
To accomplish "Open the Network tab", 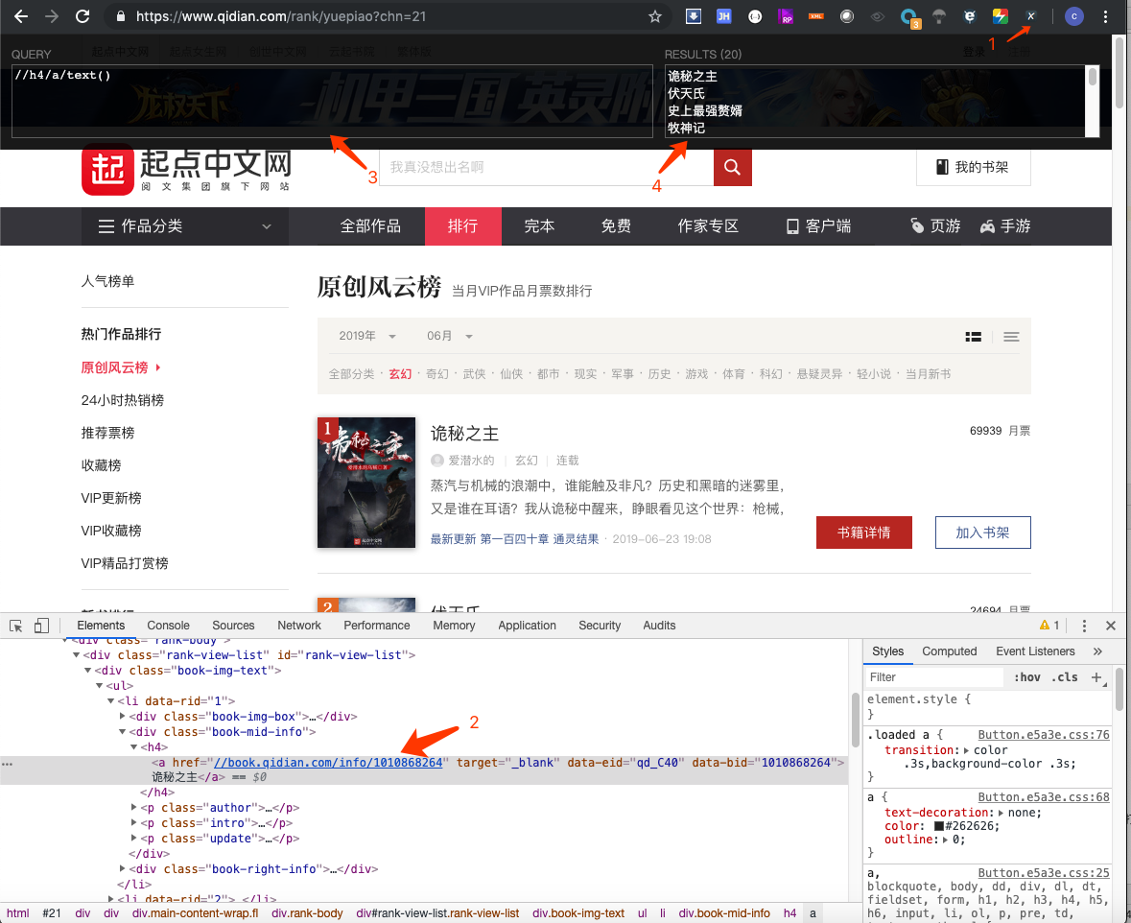I will click(x=299, y=626).
